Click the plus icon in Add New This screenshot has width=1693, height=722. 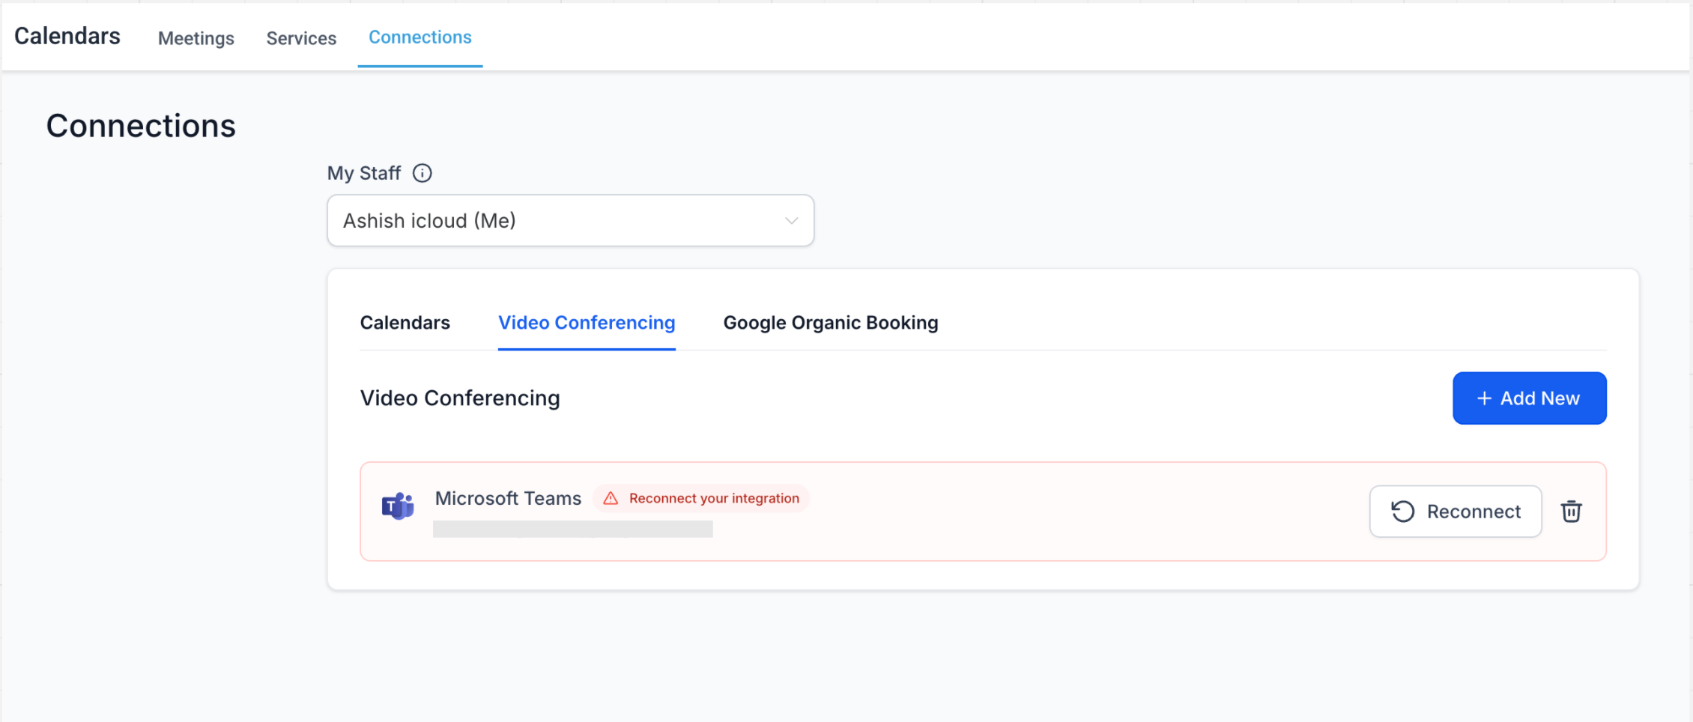tap(1483, 398)
